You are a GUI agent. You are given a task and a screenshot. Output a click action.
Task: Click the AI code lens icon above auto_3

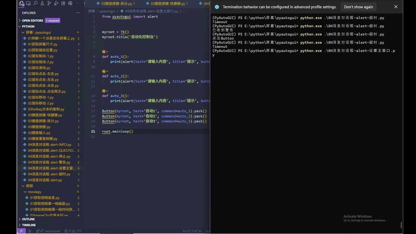(105, 91)
